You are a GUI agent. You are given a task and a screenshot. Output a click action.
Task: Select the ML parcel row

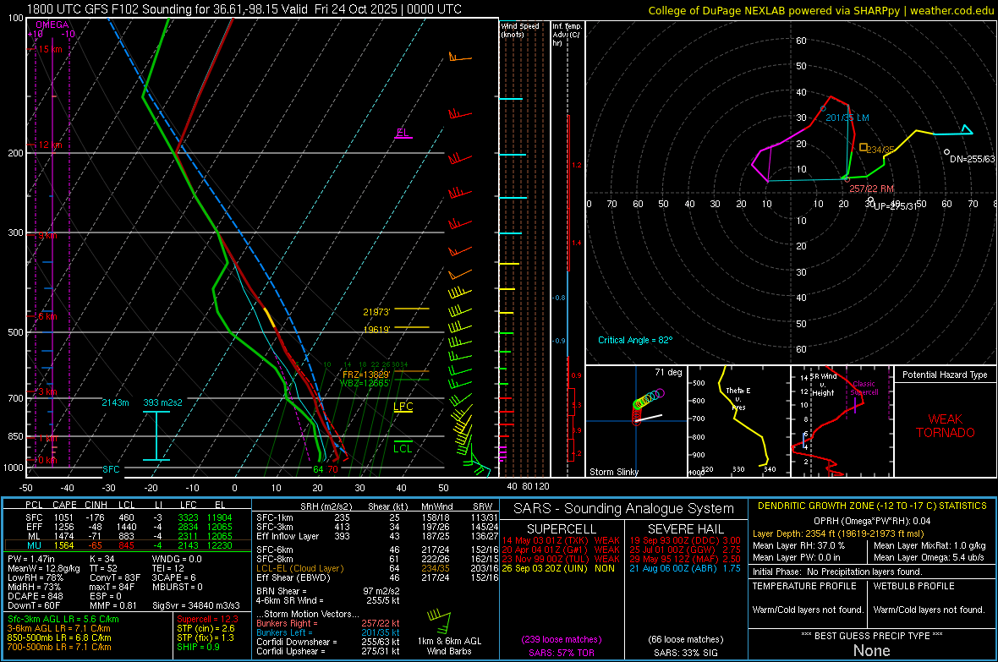pos(128,536)
